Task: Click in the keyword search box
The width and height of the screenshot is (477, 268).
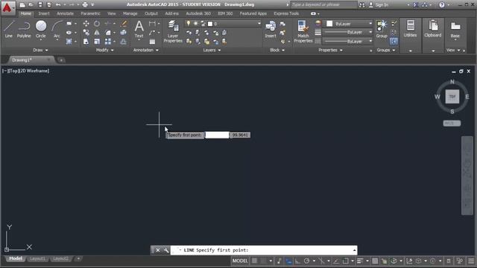Action: pyautogui.click(x=323, y=5)
